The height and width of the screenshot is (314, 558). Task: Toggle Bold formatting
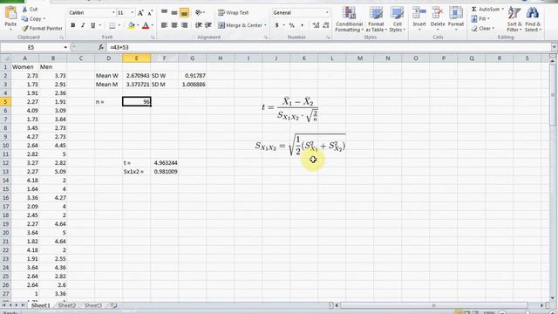click(x=73, y=25)
